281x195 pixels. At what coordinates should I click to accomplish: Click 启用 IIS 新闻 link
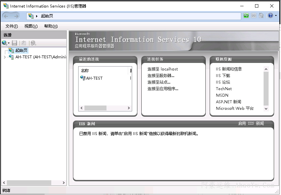coord(251,123)
